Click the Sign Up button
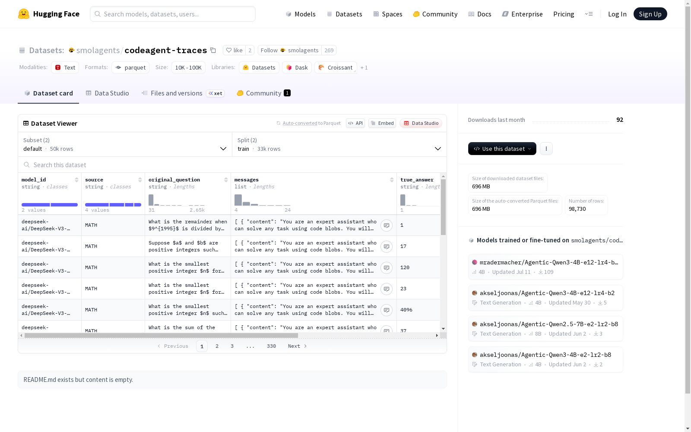This screenshot has height=432, width=691. pos(650,14)
